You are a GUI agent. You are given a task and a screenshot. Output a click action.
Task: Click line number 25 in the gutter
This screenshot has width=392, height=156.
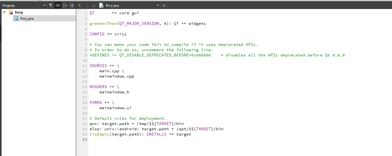[85, 140]
